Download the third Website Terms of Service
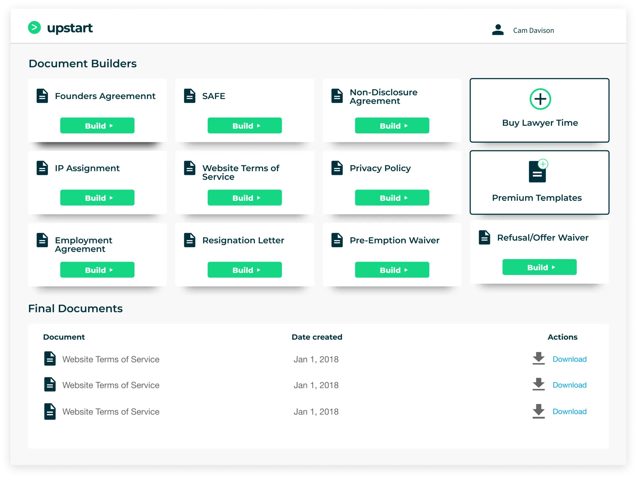Image resolution: width=637 pixels, height=478 pixels. [569, 411]
